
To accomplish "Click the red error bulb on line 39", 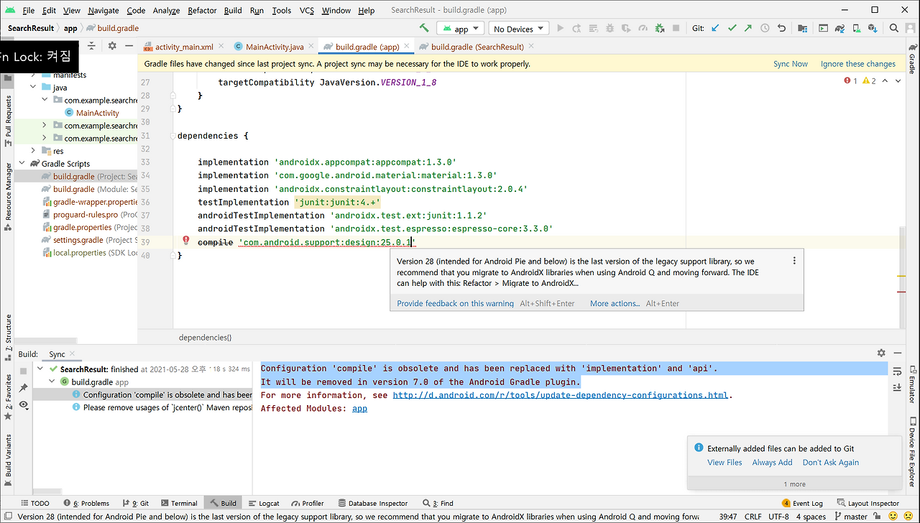I will point(185,241).
